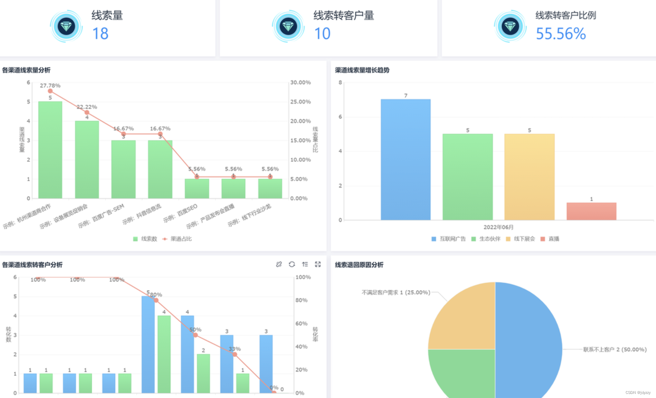Click the sort ascending icon
Image resolution: width=656 pixels, height=398 pixels.
[305, 264]
